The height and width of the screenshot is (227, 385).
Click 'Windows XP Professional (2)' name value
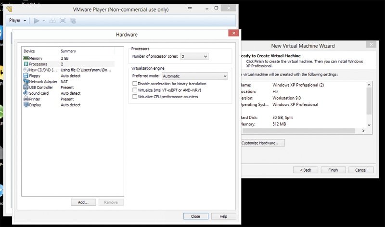(x=298, y=85)
